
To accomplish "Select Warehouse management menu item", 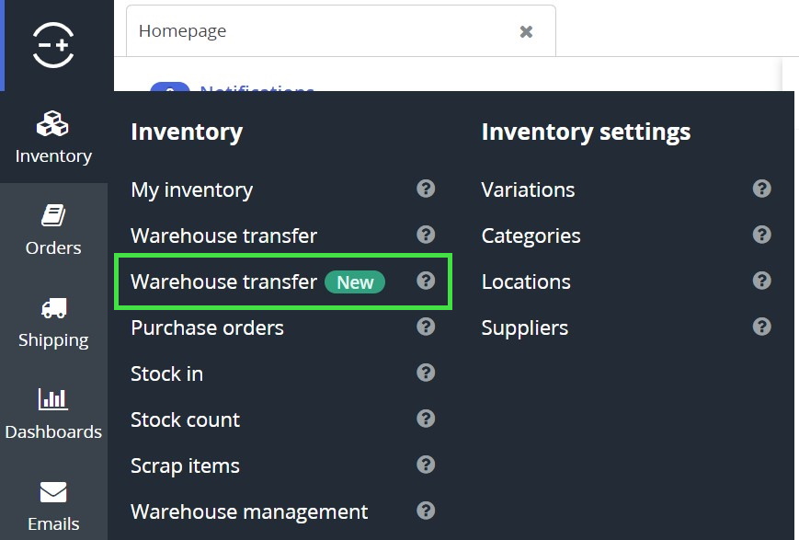I will (x=248, y=511).
